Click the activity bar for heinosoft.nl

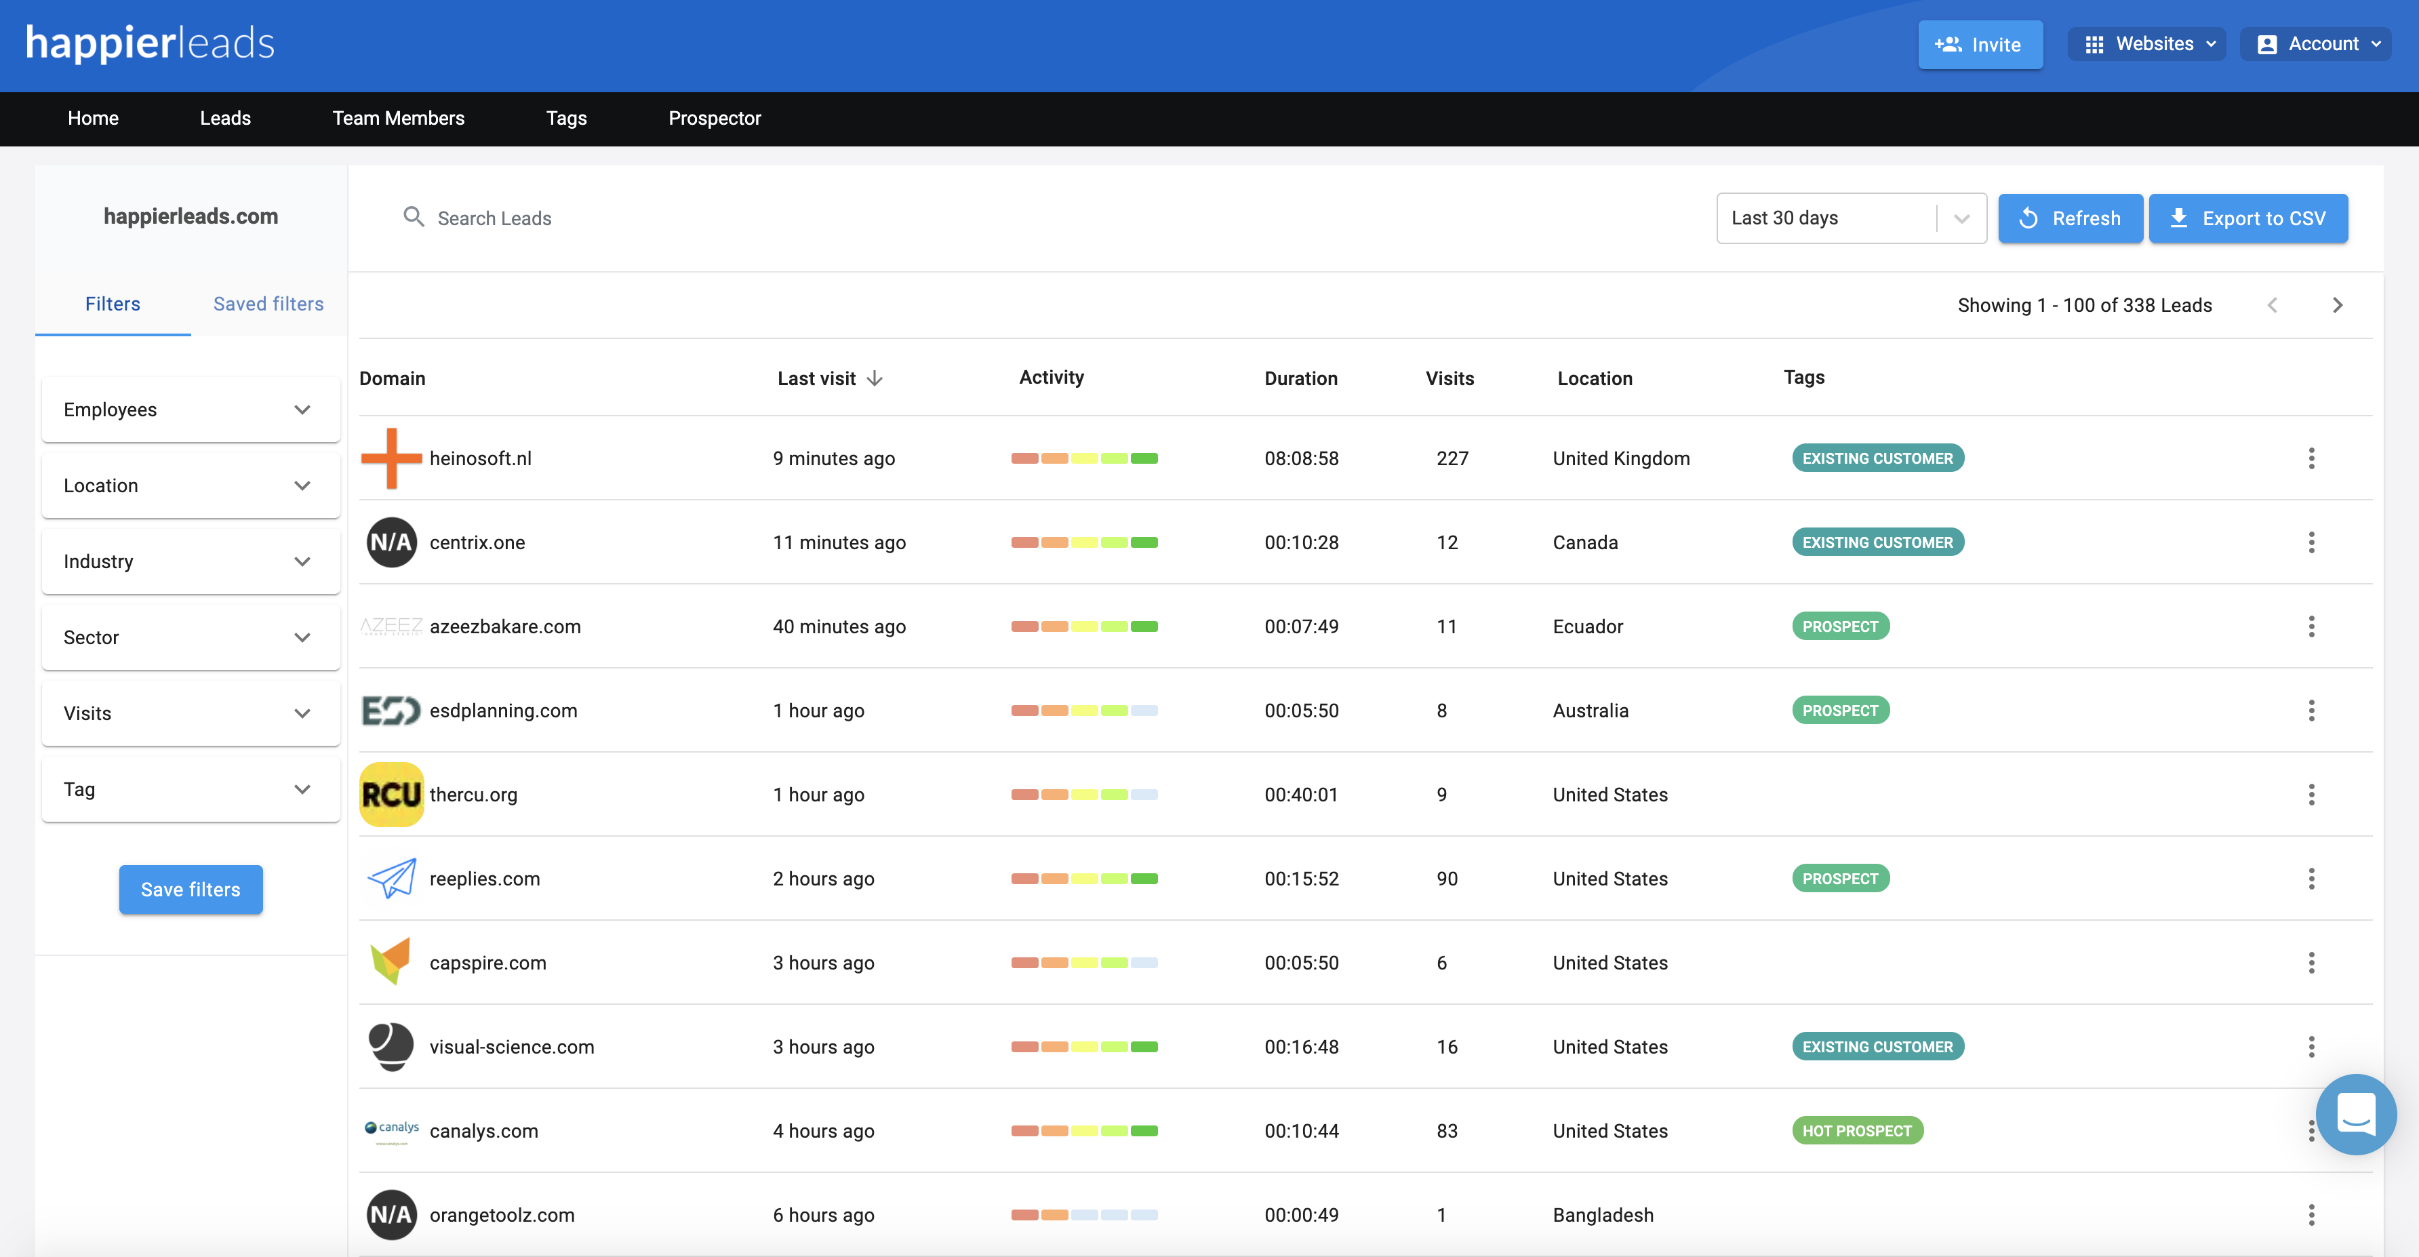[x=1083, y=458]
